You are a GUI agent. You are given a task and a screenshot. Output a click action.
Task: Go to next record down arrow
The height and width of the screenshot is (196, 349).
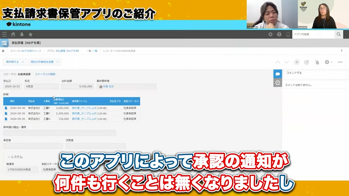click(286, 62)
